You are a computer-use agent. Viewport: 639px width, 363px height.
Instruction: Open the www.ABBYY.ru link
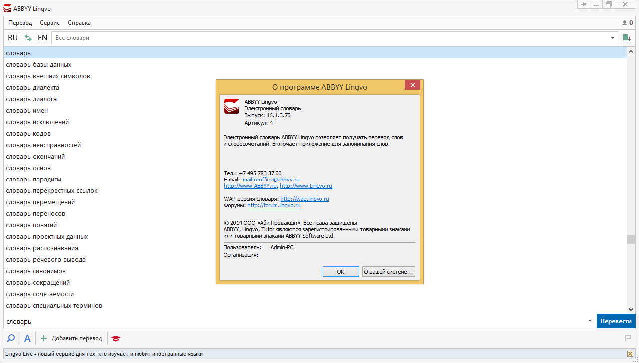click(x=250, y=186)
